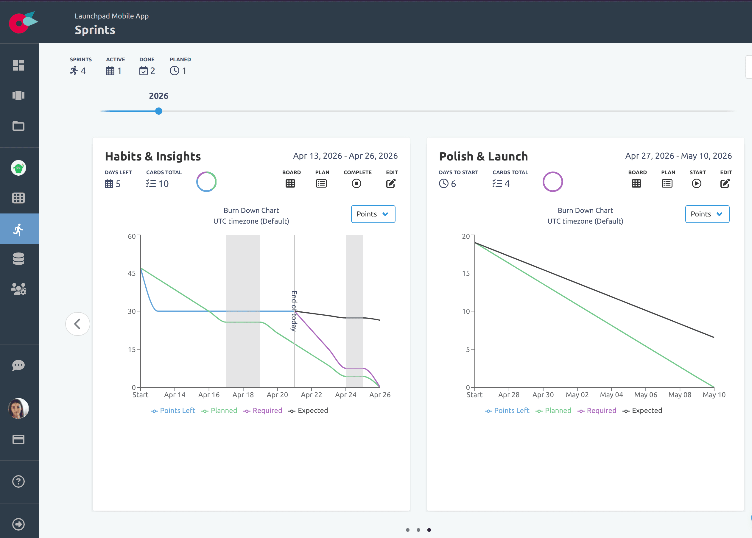Start the Polish & Launch sprint
752x538 pixels.
click(696, 183)
